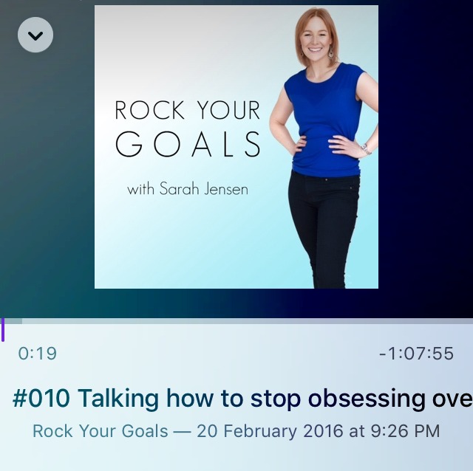
Task: Click the buffered gray segment of progress bar
Action: point(13,321)
